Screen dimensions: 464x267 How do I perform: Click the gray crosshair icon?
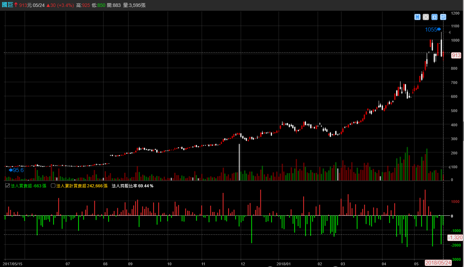pyautogui.click(x=426, y=17)
